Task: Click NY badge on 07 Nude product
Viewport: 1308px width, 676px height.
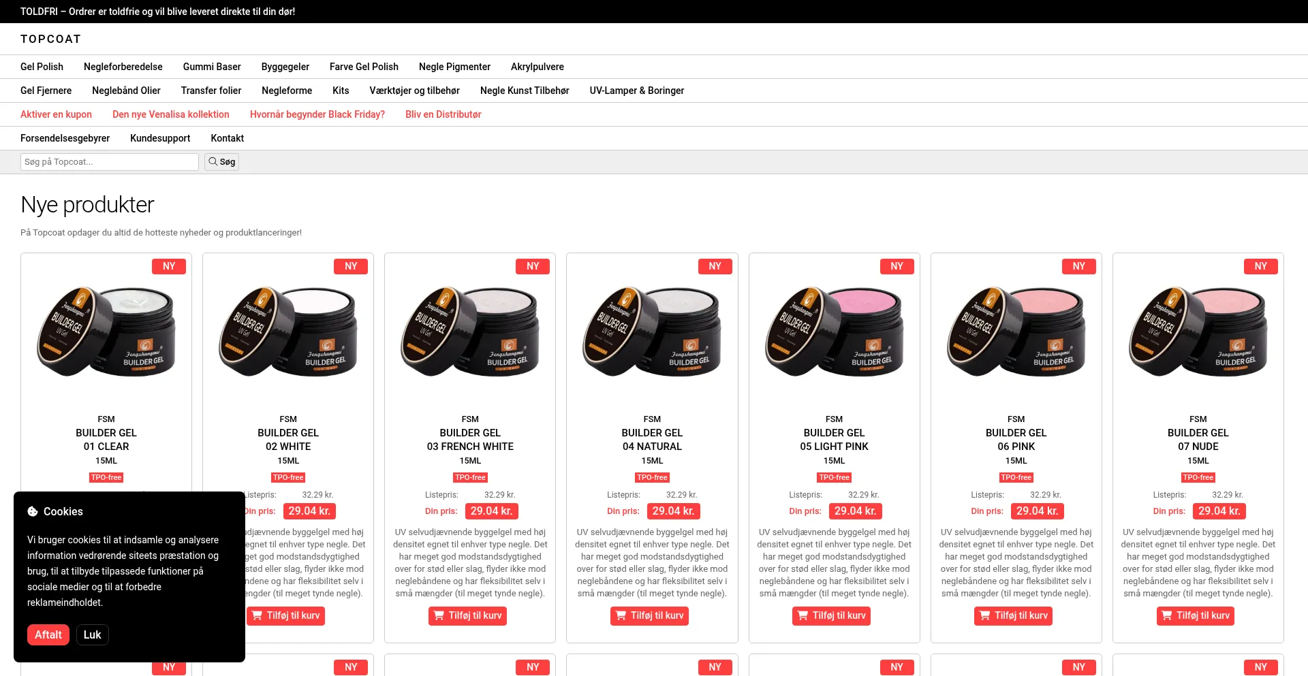Action: pos(1260,266)
